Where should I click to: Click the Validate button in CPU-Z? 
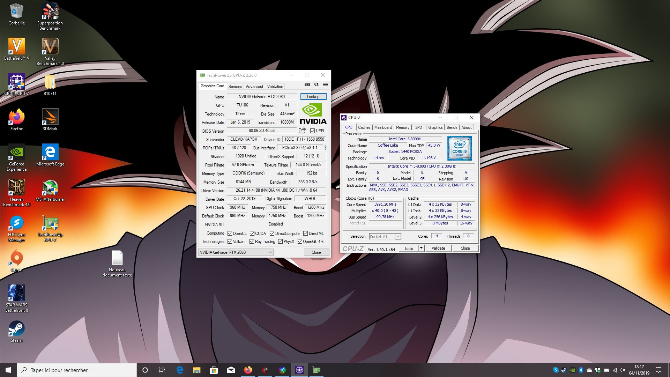coord(438,248)
